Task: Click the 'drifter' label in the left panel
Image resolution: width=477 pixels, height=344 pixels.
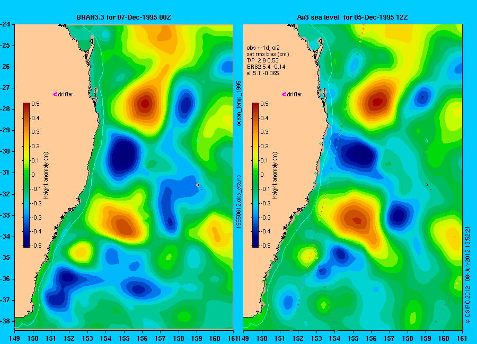Action: (x=66, y=94)
